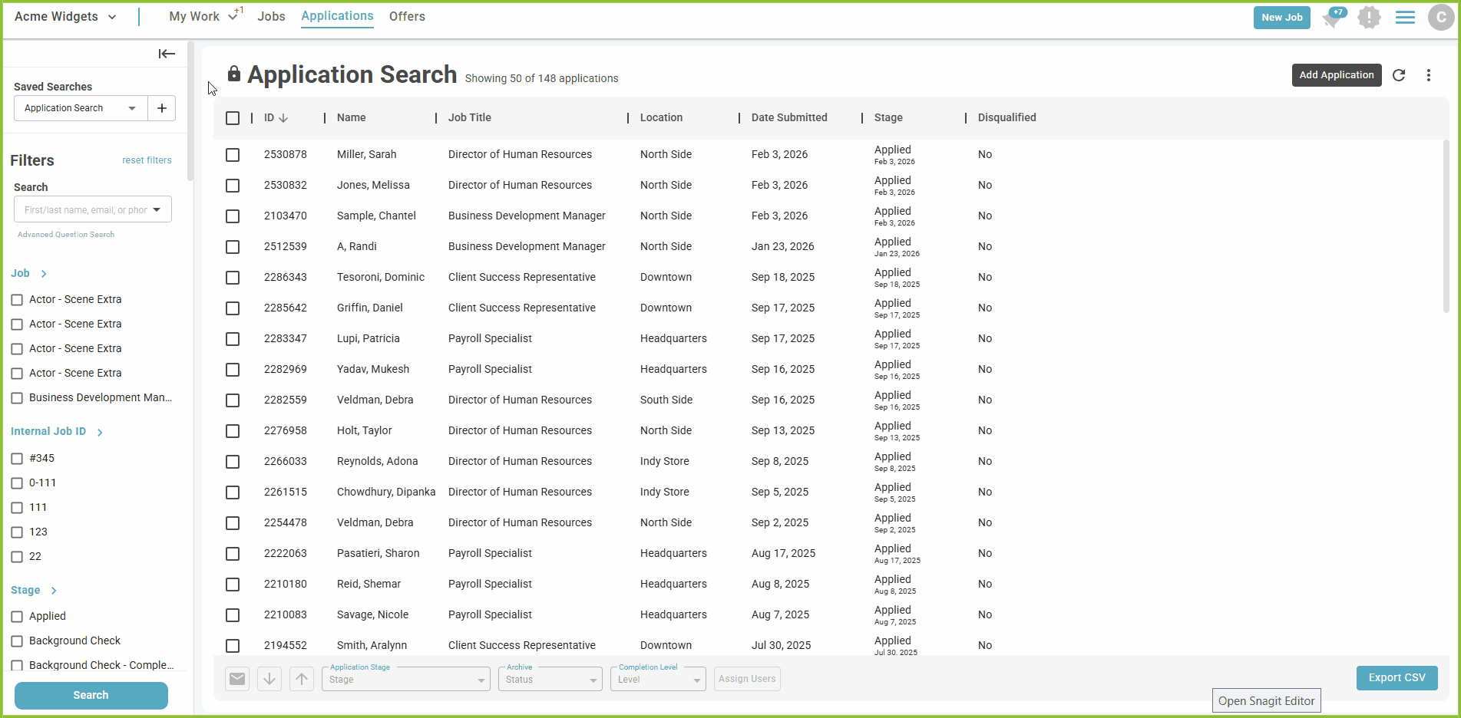Click the sidebar Search button

[x=91, y=695]
